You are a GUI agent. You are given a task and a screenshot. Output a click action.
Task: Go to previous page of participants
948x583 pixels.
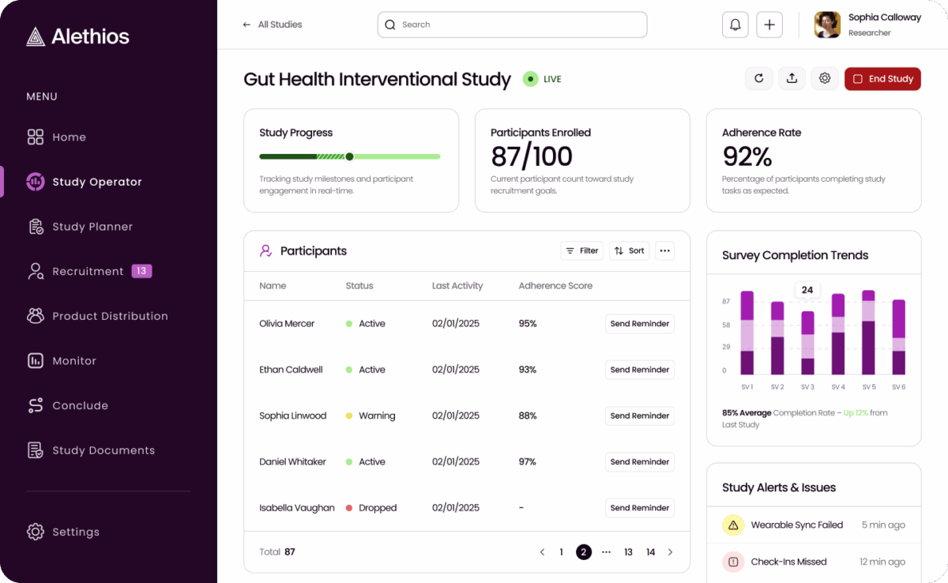coord(542,552)
